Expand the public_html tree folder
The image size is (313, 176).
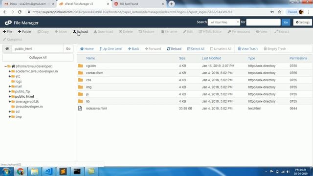(10, 96)
